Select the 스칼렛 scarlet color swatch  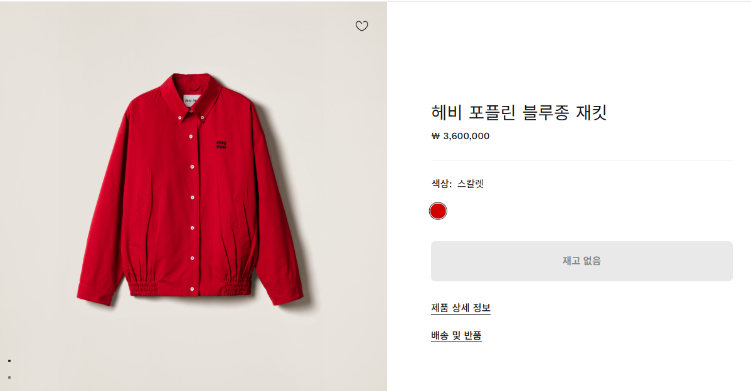coord(438,211)
